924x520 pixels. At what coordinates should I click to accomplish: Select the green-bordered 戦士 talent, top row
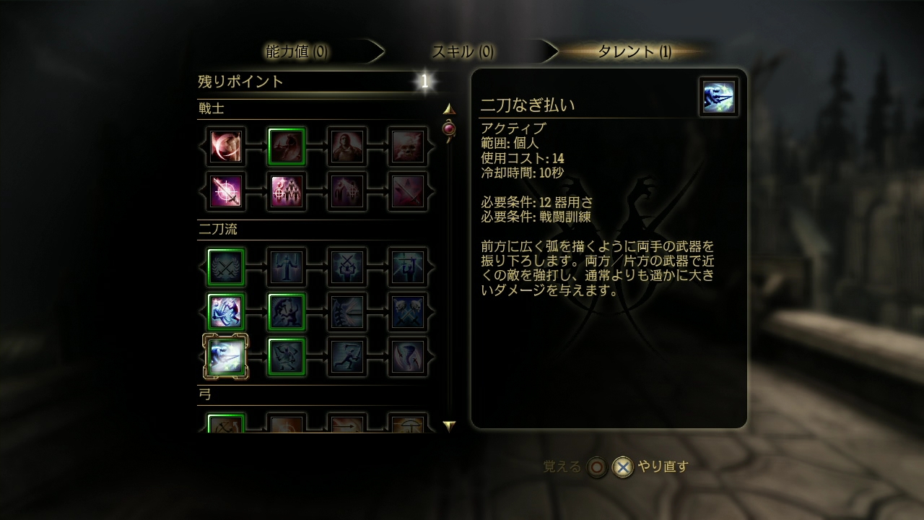pyautogui.click(x=287, y=147)
